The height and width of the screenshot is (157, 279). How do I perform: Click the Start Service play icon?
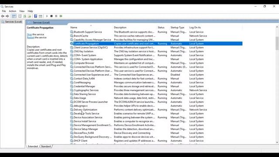point(47,16)
